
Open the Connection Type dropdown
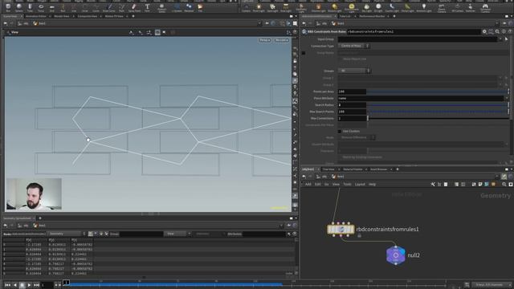pos(354,46)
